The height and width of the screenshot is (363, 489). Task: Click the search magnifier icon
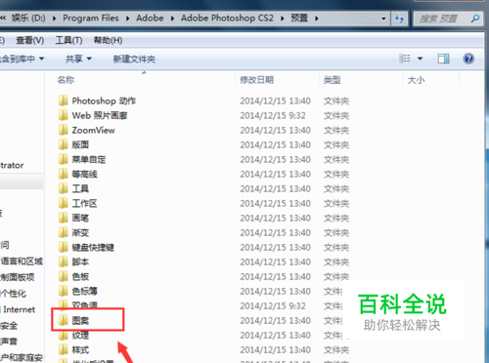(475, 19)
